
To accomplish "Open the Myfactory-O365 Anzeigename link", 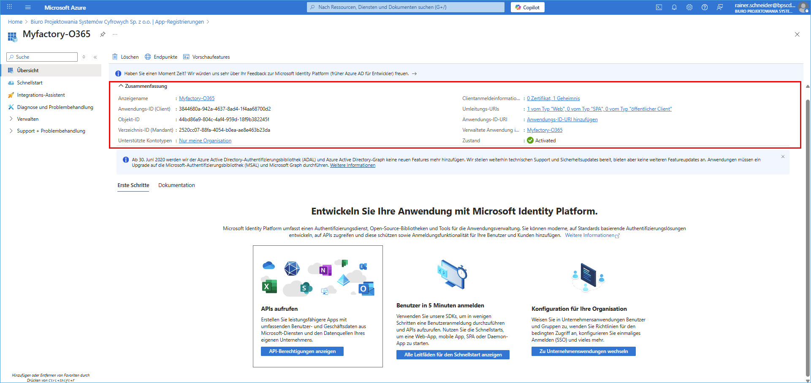I will tap(197, 98).
